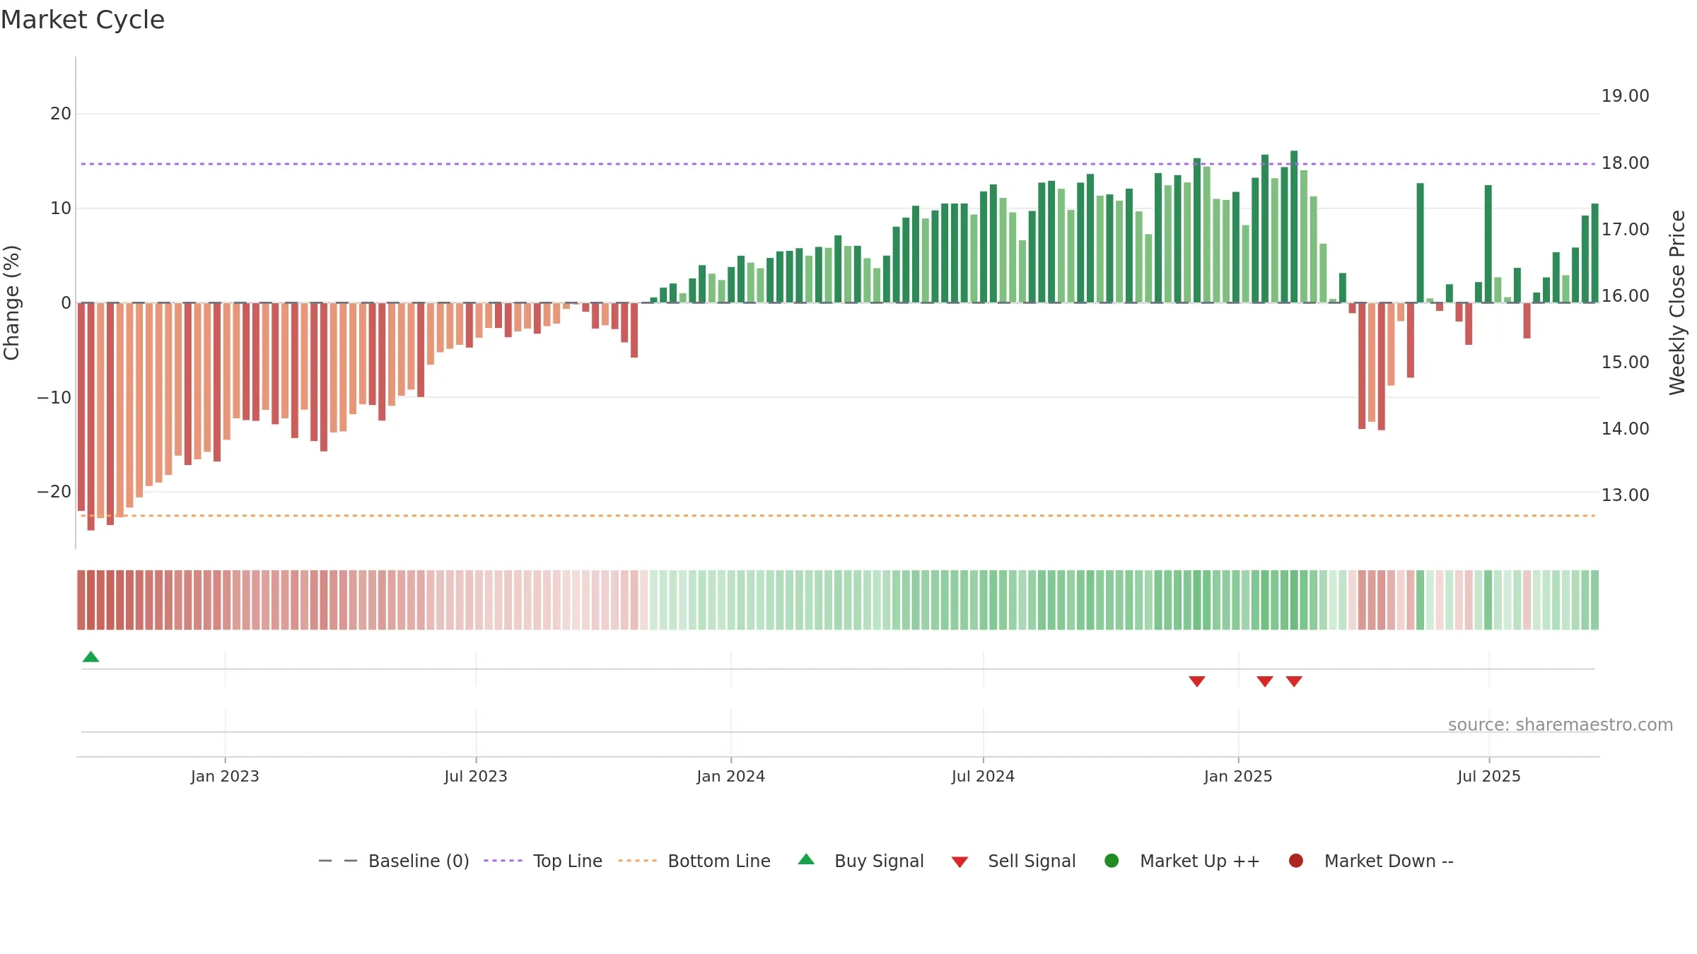The width and height of the screenshot is (1697, 954).
Task: Click the Market Cycle chart title
Action: pos(83,20)
